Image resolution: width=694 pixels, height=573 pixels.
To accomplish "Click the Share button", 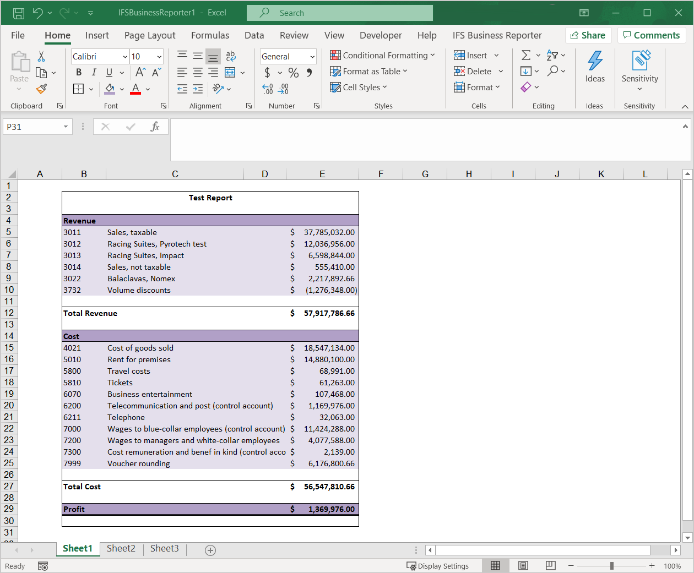I will 588,35.
